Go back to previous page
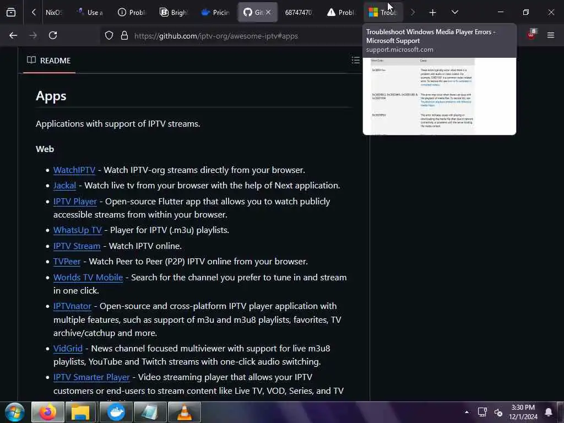Image resolution: width=564 pixels, height=423 pixels. click(x=13, y=35)
